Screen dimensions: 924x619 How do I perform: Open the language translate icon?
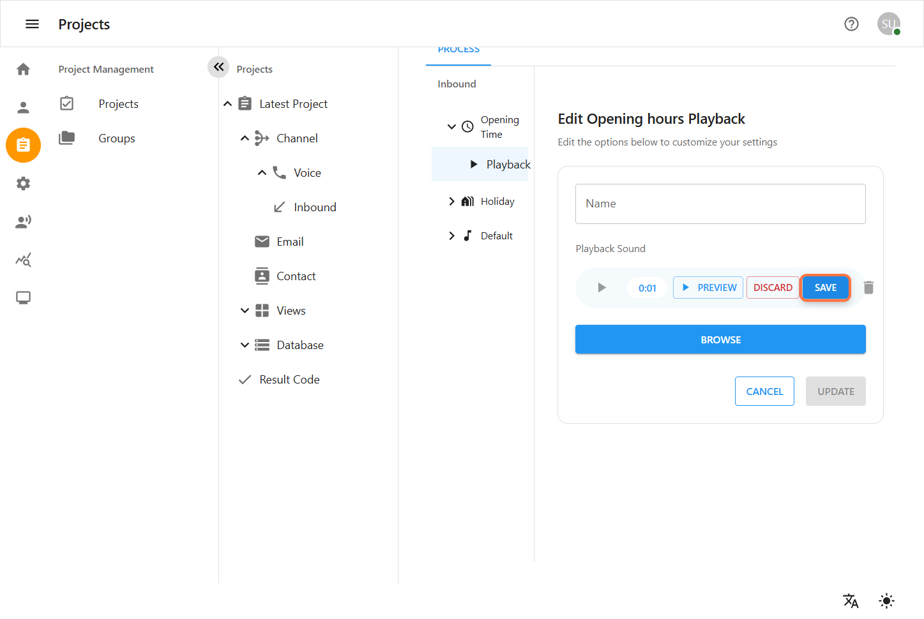pyautogui.click(x=851, y=600)
